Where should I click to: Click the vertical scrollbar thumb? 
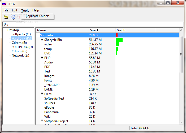point(181,54)
